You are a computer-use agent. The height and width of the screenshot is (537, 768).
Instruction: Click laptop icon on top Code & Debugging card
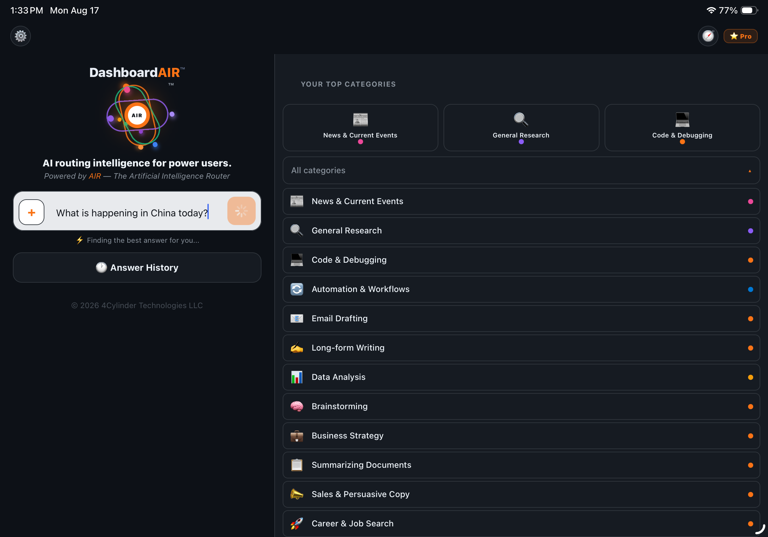[682, 119]
